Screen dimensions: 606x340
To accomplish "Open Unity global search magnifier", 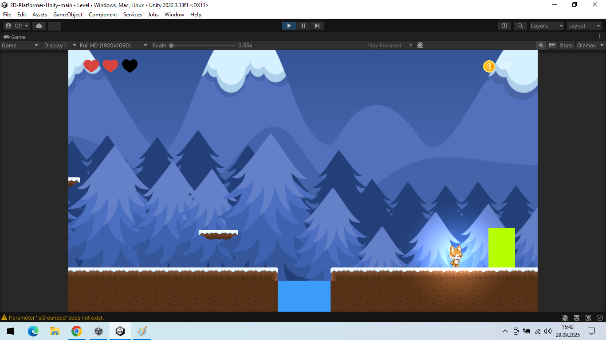I will coord(520,26).
